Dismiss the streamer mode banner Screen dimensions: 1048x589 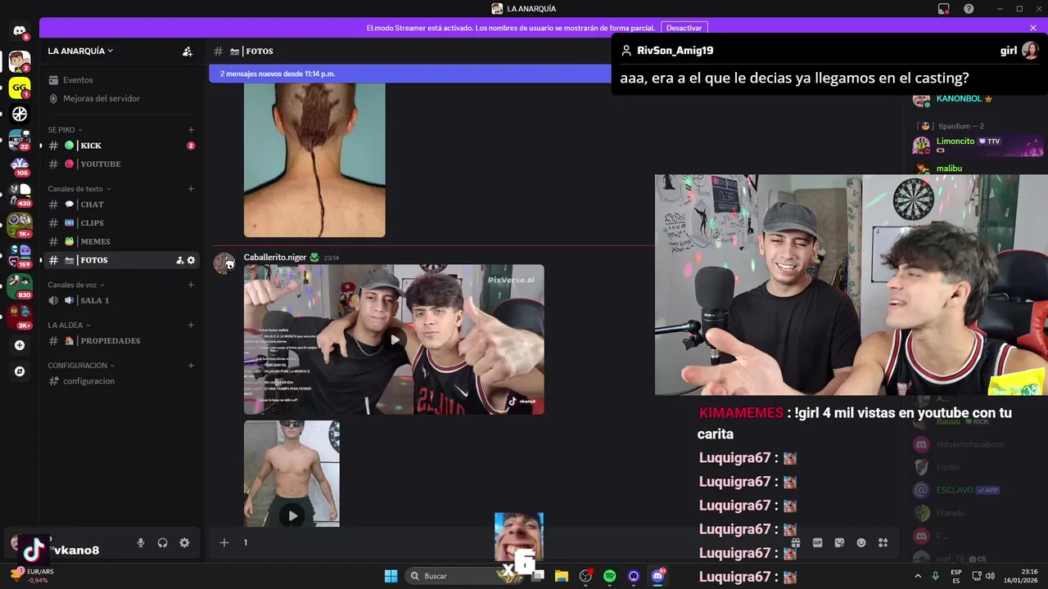(x=1033, y=28)
